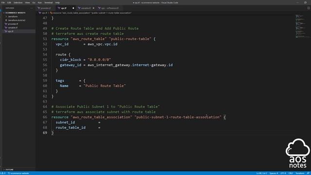This screenshot has width=311, height=175.
Task: Click the ecommerce-website status bar item
Action: tap(18, 173)
